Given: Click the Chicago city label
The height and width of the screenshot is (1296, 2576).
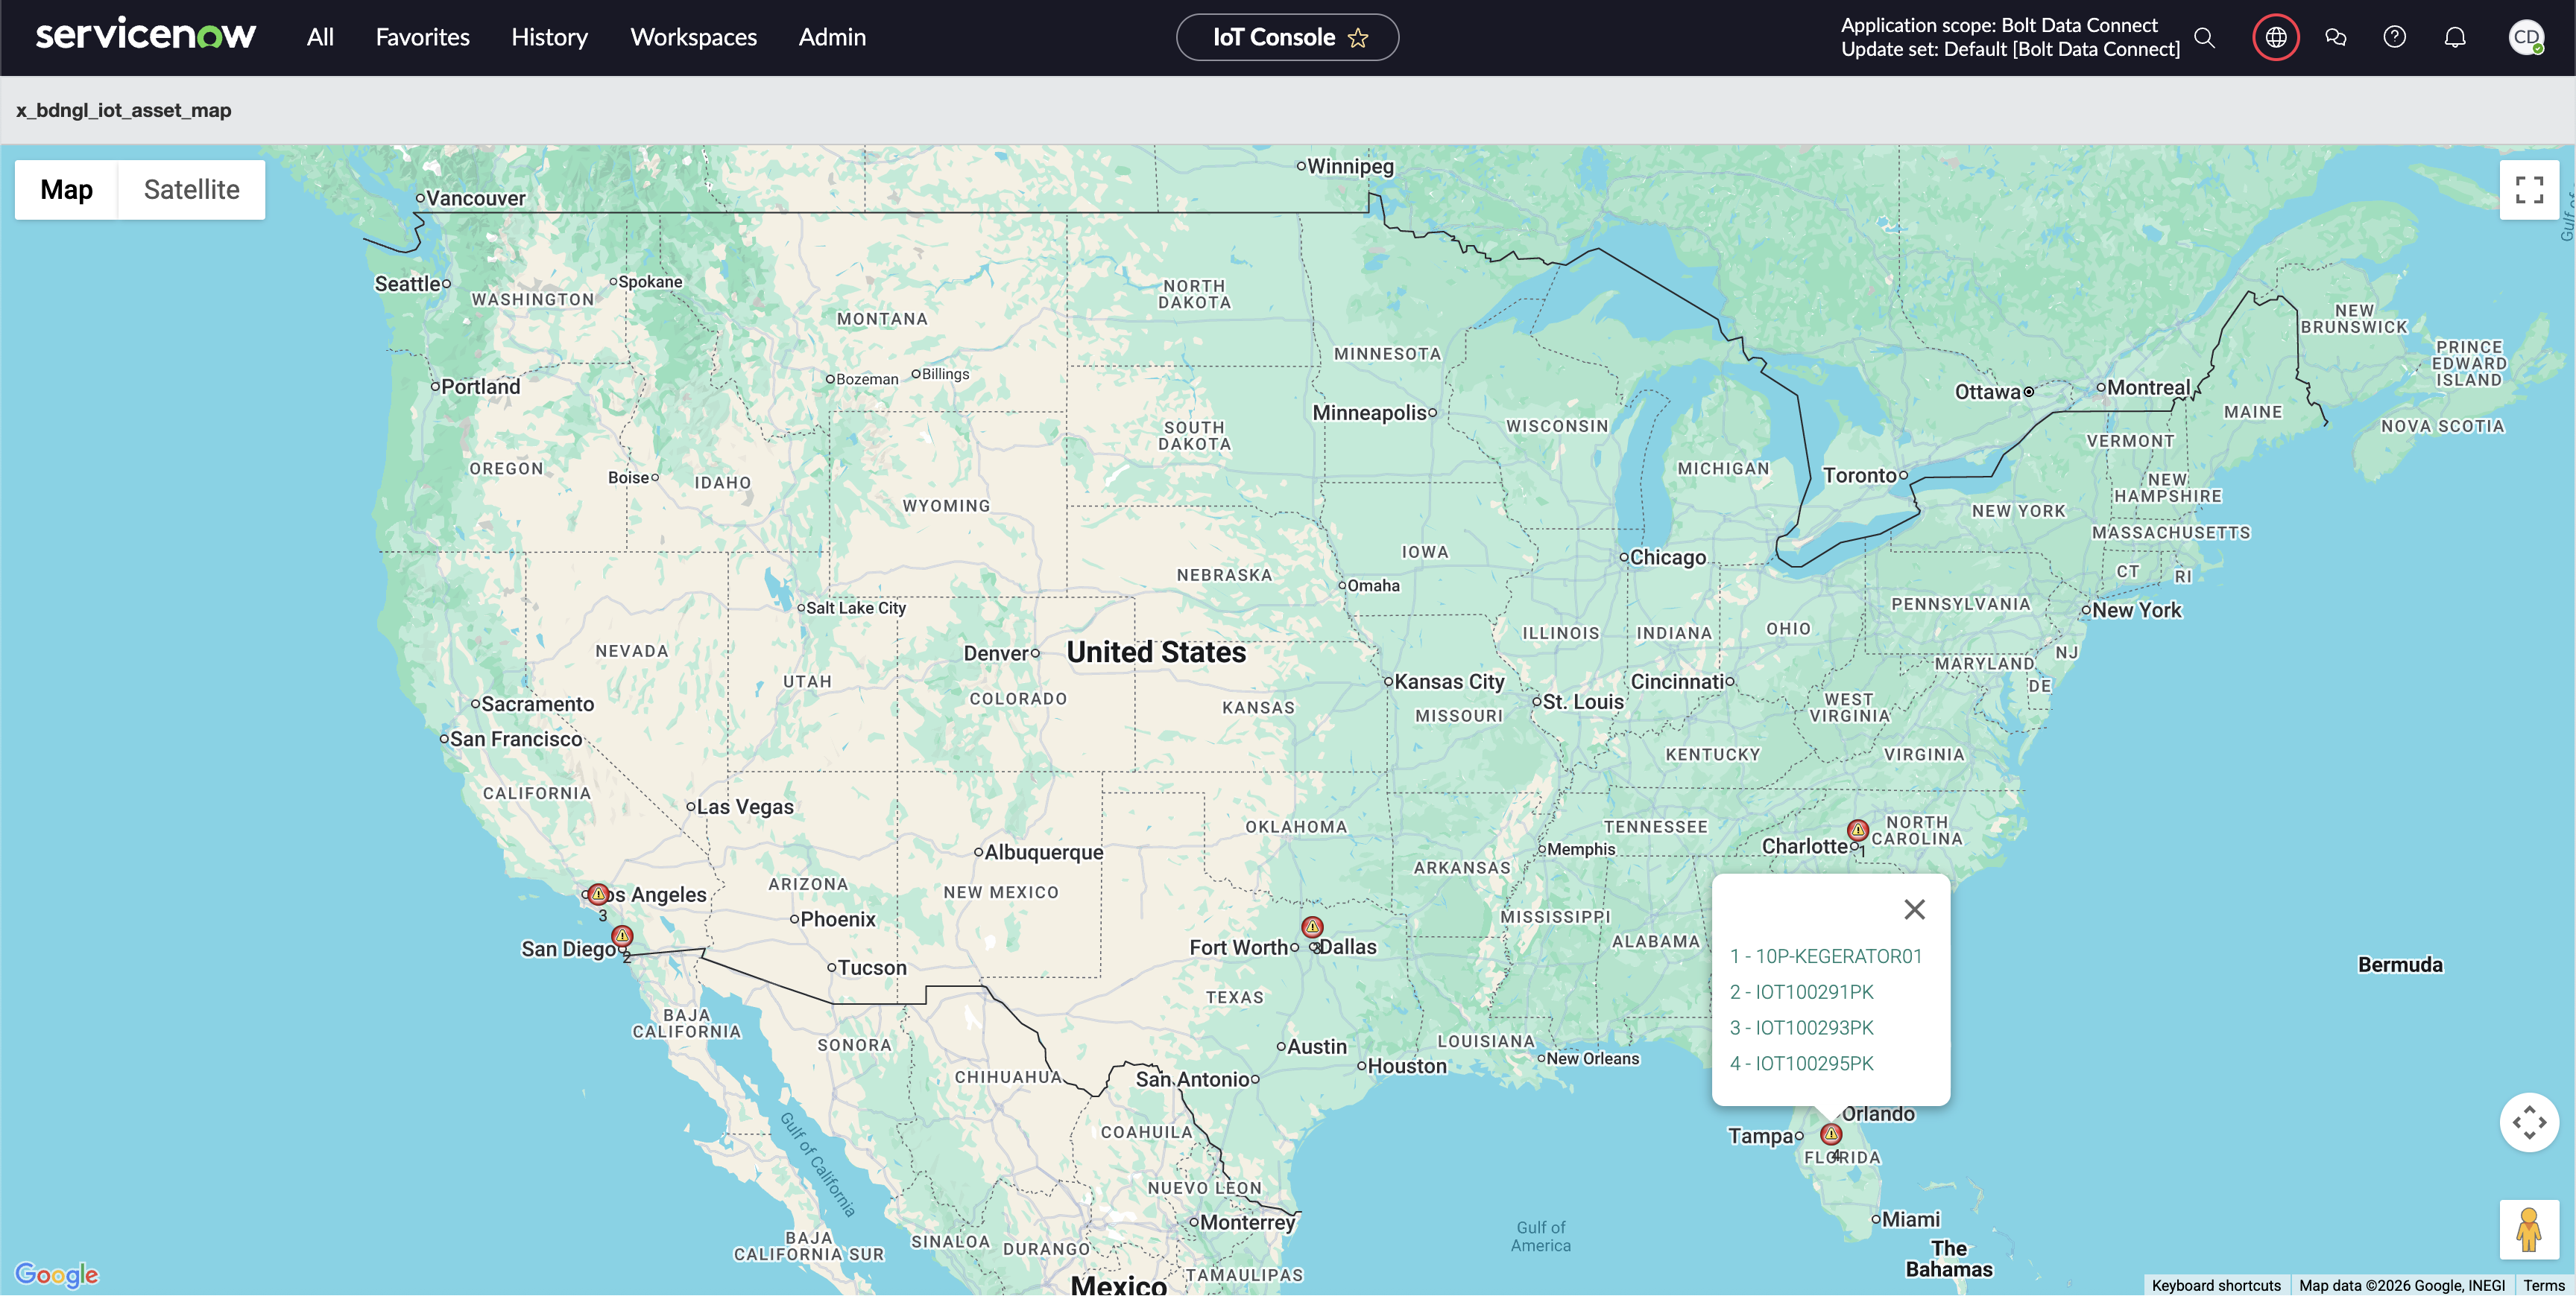Looking at the screenshot, I should coord(1667,558).
